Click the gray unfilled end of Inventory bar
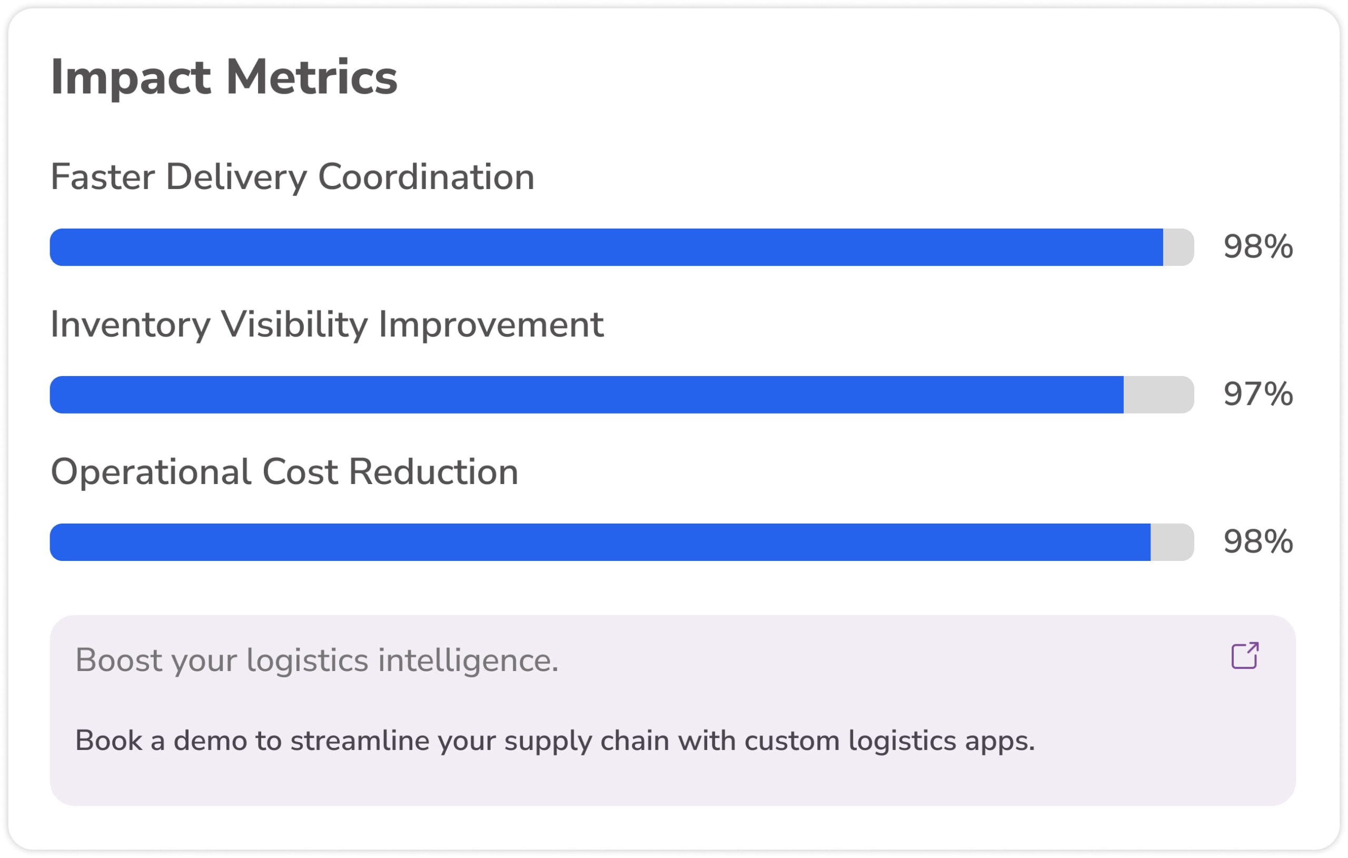1348x858 pixels. [x=1158, y=395]
